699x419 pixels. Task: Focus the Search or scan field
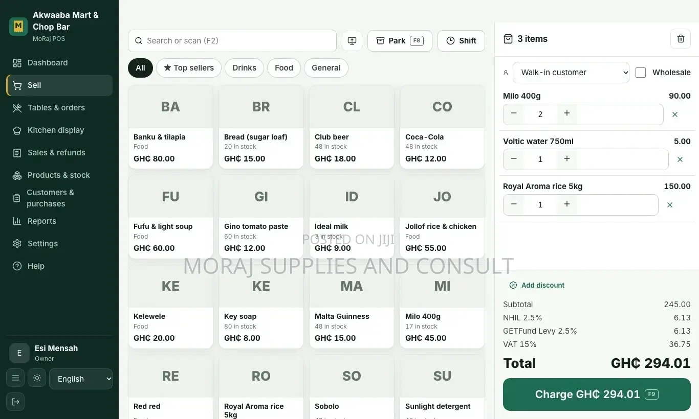[x=232, y=41]
